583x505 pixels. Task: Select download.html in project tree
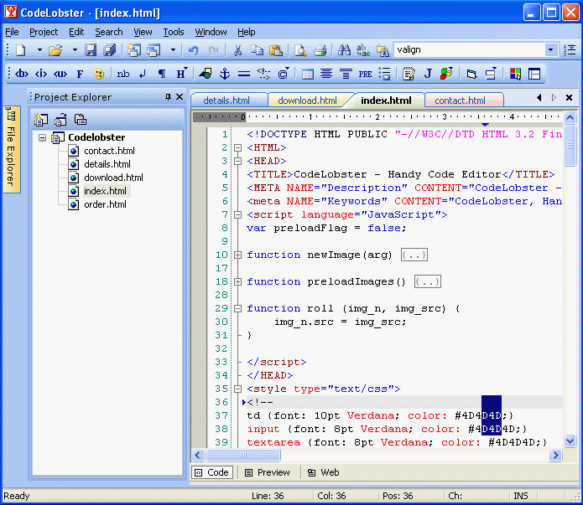click(x=113, y=178)
